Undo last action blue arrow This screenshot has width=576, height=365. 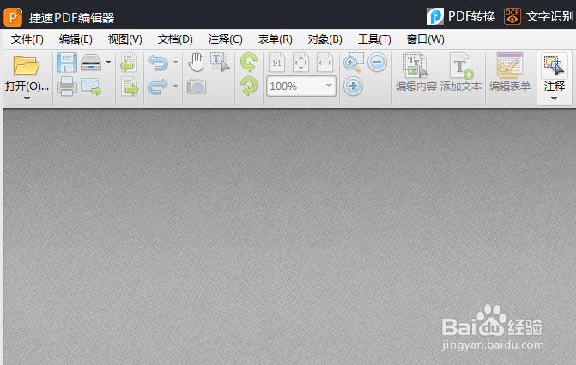(158, 63)
